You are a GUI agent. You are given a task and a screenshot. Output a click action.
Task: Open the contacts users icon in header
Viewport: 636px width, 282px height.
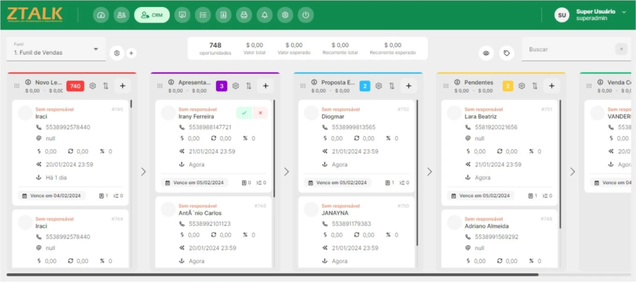(x=121, y=15)
